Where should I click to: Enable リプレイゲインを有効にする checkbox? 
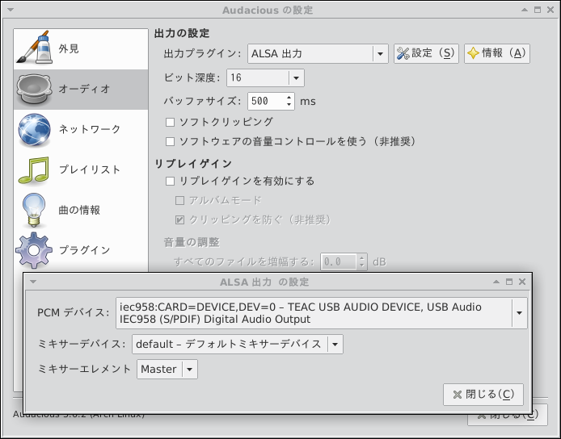click(x=171, y=181)
